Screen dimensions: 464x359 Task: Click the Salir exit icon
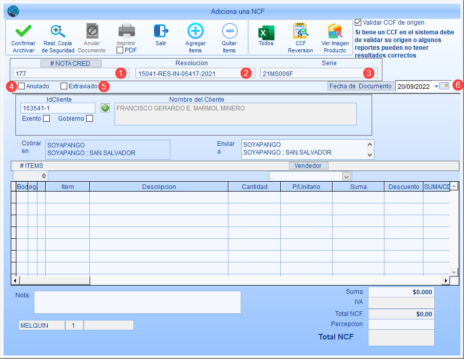(x=161, y=31)
